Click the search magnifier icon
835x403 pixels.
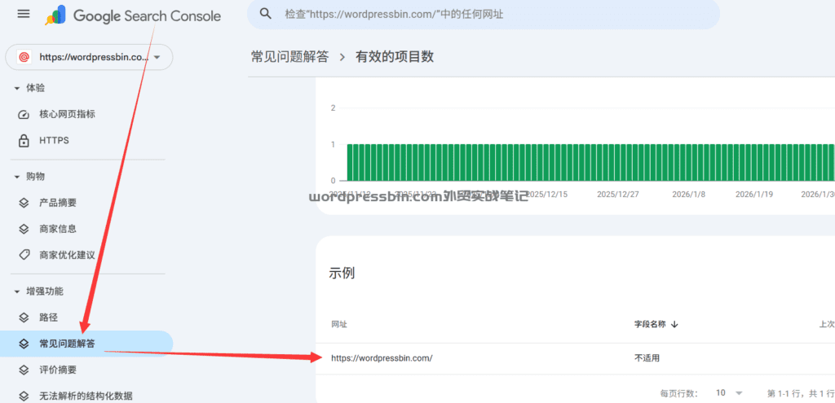[x=265, y=14]
